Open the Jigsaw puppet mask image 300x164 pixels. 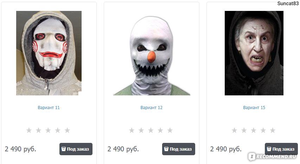(x=49, y=53)
